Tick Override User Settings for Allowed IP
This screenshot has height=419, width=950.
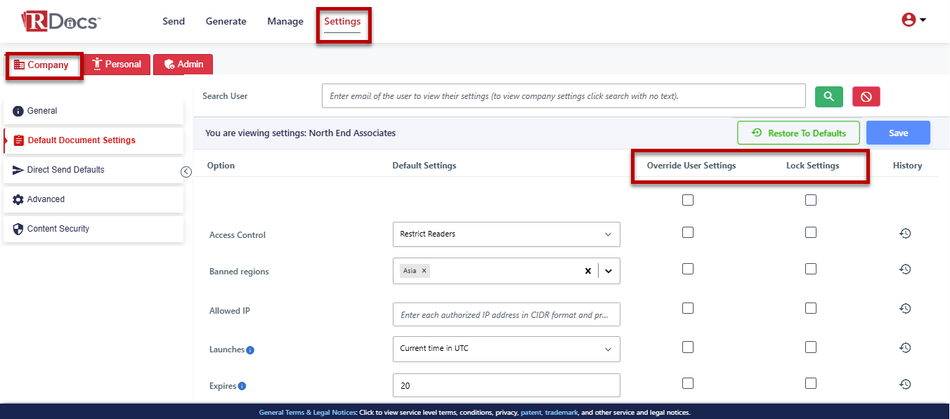pyautogui.click(x=688, y=308)
